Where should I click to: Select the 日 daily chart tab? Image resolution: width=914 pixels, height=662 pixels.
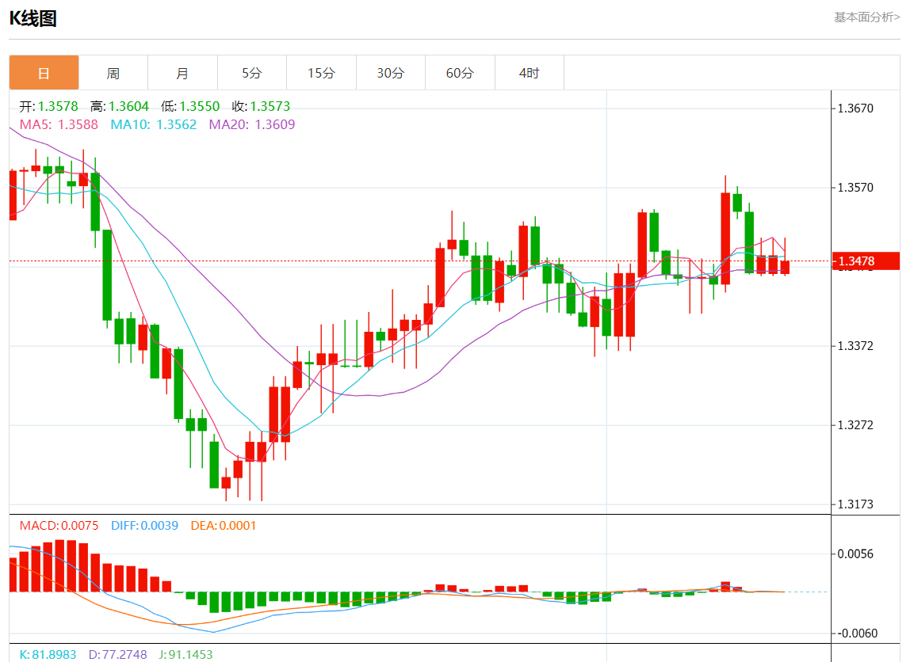[x=44, y=73]
